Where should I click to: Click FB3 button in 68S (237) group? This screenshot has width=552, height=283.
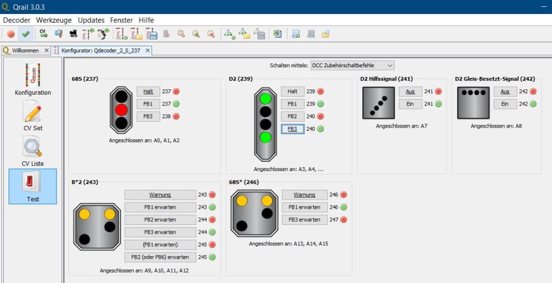(x=148, y=116)
